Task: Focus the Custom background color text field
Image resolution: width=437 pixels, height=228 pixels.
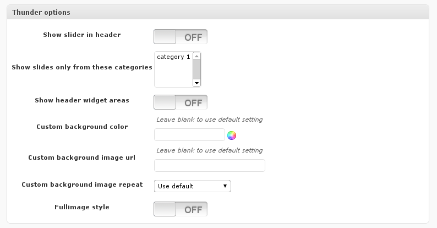Action: tap(189, 135)
